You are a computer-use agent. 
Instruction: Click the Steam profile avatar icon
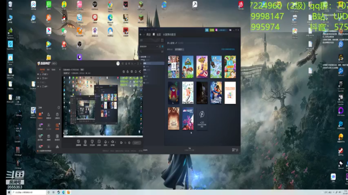[216, 30]
